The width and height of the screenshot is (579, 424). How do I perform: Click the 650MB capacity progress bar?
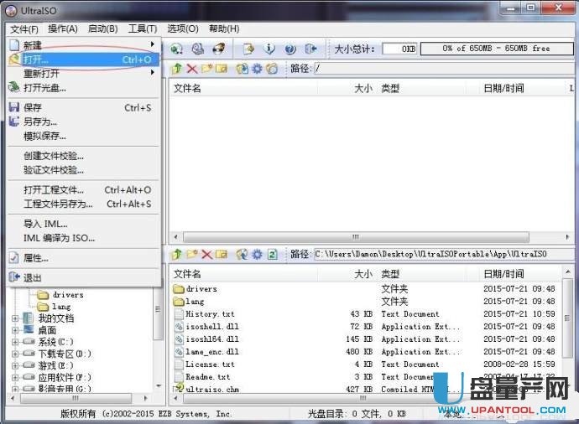coord(496,49)
